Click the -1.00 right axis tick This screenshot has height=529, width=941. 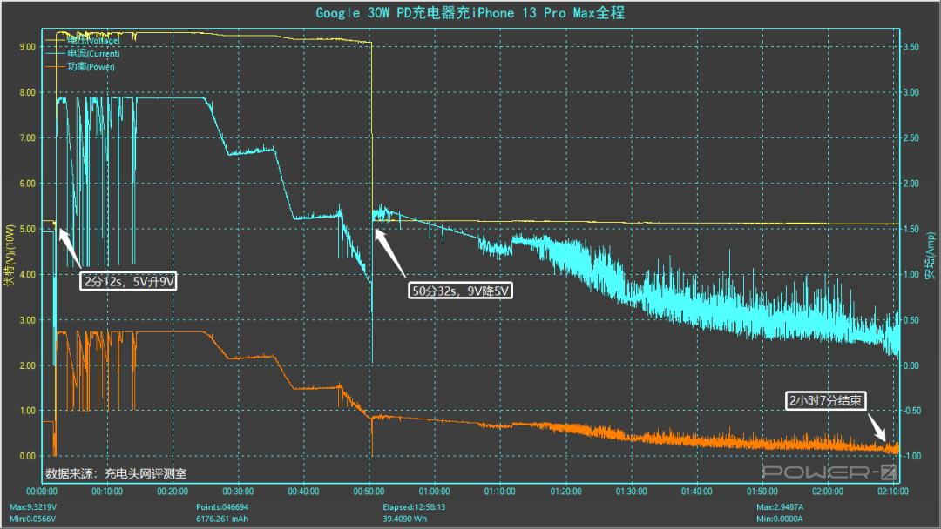point(912,457)
